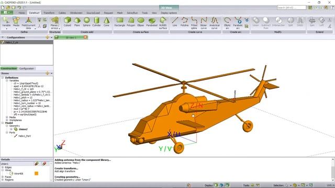Expand the Regions node in Details
Viewport: 335px width, 188px height.
(3, 180)
